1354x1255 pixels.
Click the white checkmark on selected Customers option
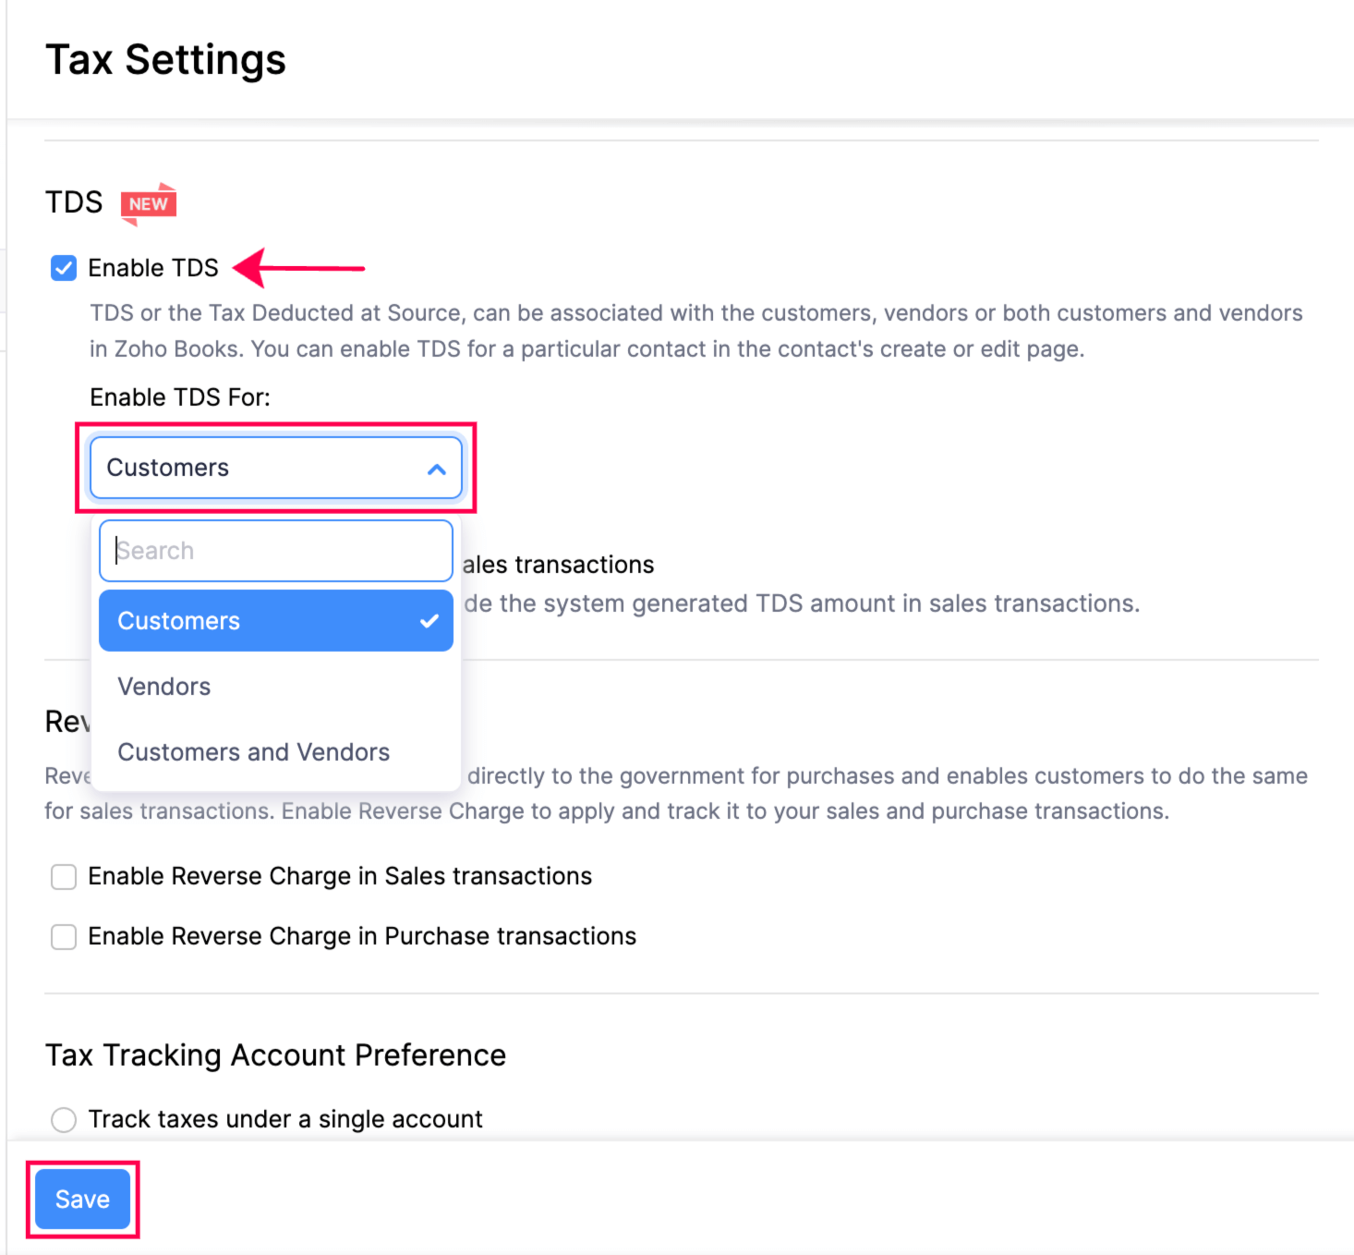pyautogui.click(x=429, y=621)
